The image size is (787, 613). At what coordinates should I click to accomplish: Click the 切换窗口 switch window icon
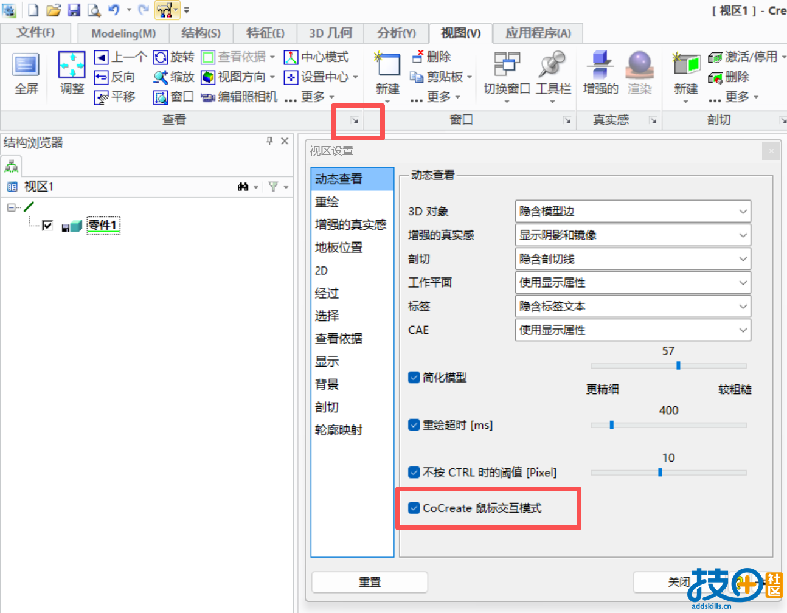507,64
